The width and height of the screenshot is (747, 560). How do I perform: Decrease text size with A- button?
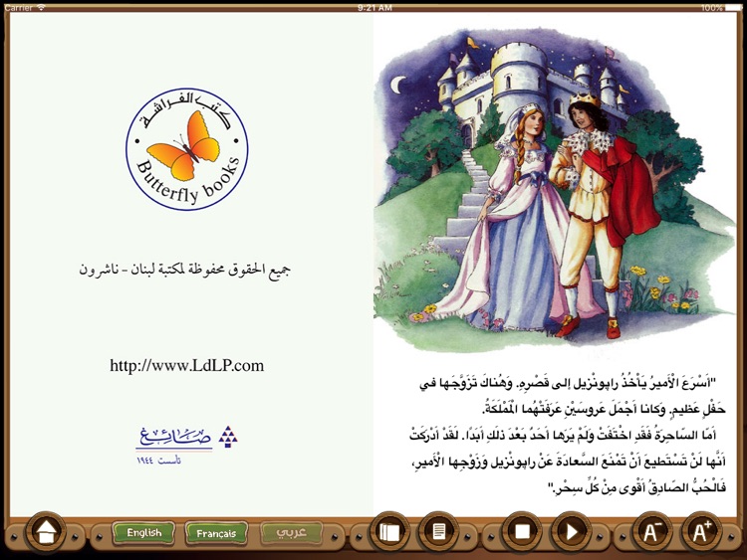pyautogui.click(x=651, y=532)
